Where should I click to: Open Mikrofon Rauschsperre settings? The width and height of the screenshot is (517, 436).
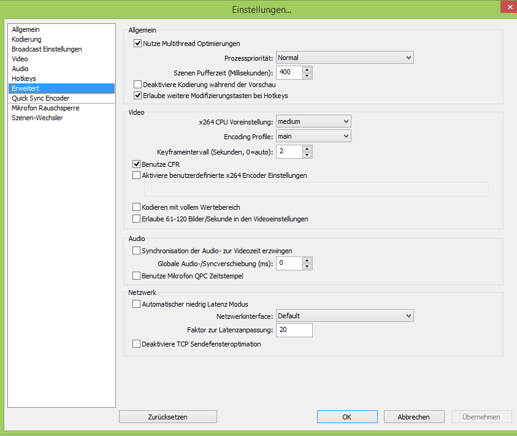click(x=61, y=108)
